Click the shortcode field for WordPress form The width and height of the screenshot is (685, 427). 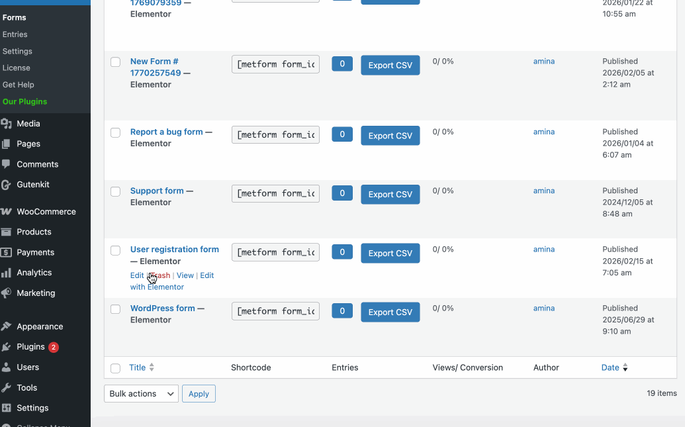275,310
